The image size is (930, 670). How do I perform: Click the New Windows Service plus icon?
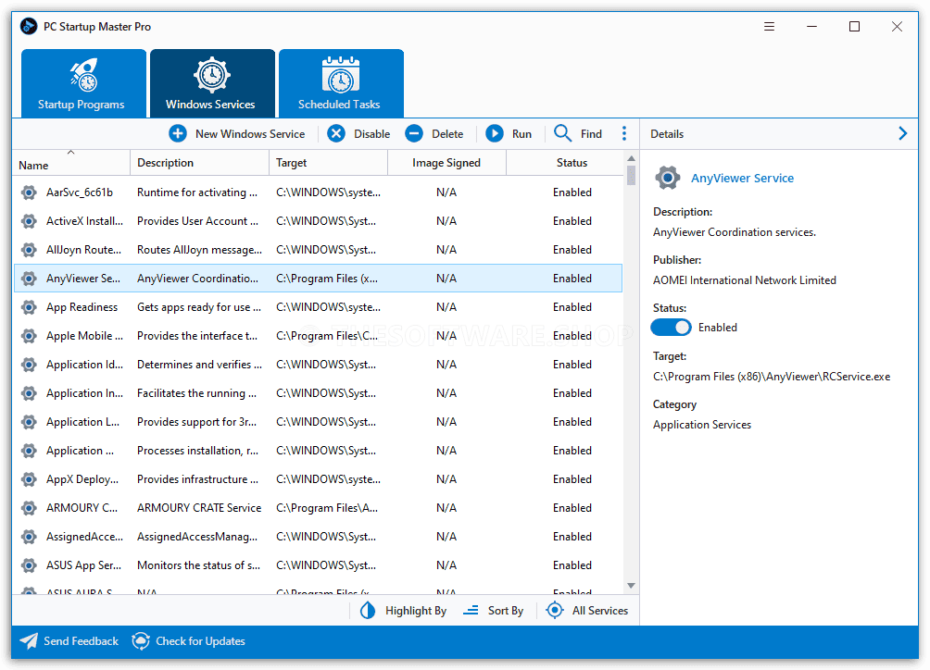pyautogui.click(x=177, y=134)
